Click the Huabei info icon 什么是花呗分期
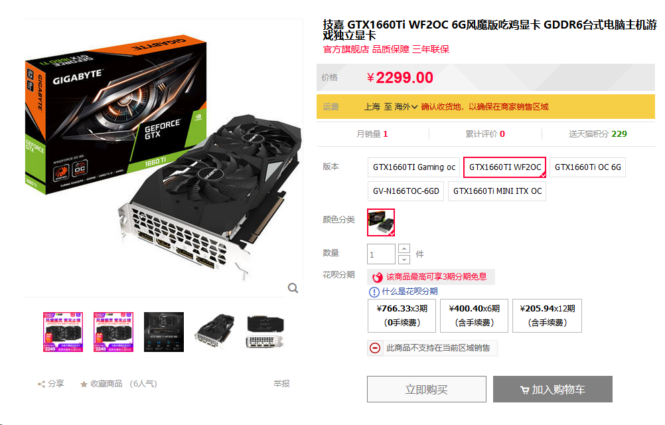 coord(374,292)
